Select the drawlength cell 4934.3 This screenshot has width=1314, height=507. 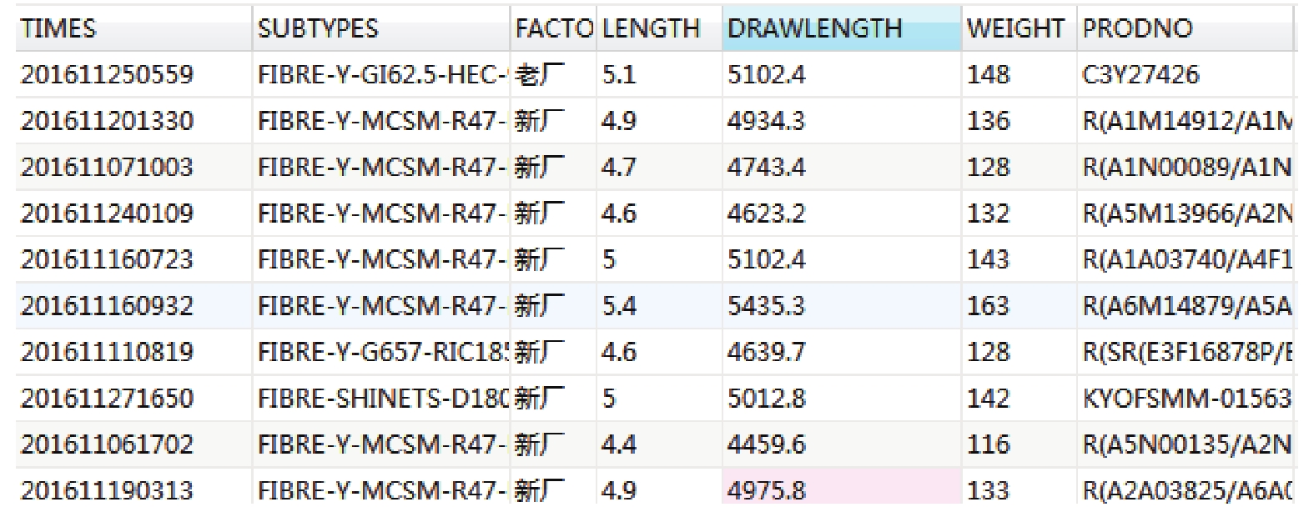tap(842, 121)
